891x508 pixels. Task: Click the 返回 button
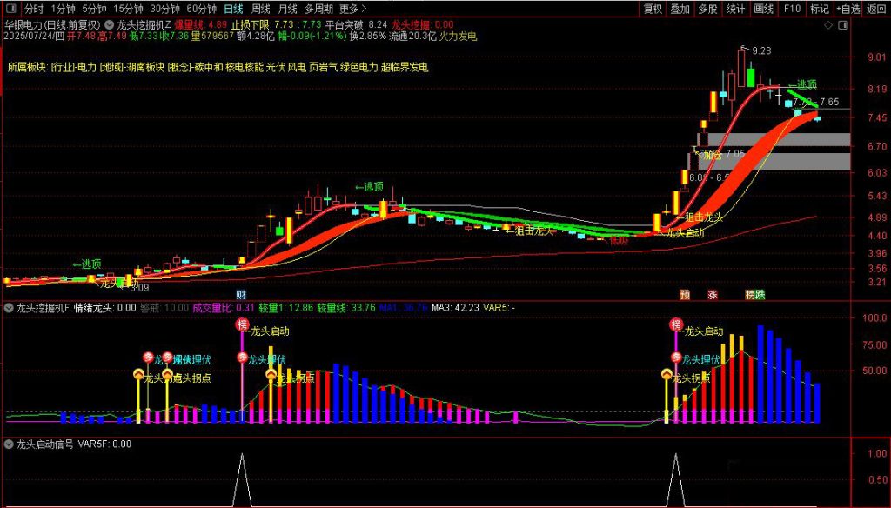877,10
